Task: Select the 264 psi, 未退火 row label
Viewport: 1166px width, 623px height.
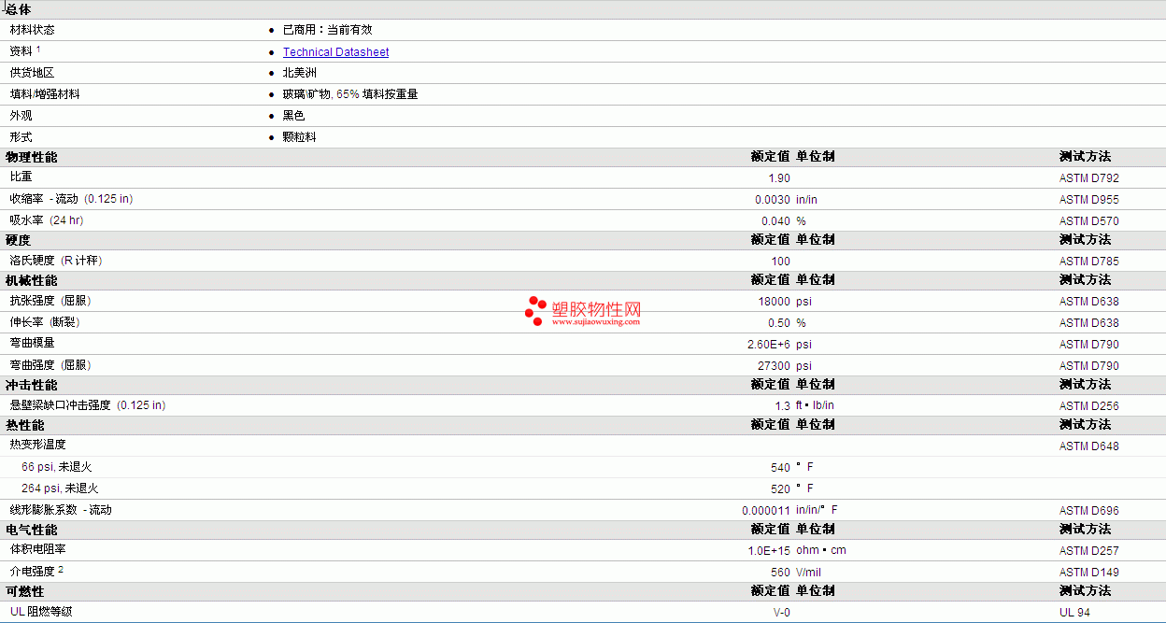Action: click(60, 488)
